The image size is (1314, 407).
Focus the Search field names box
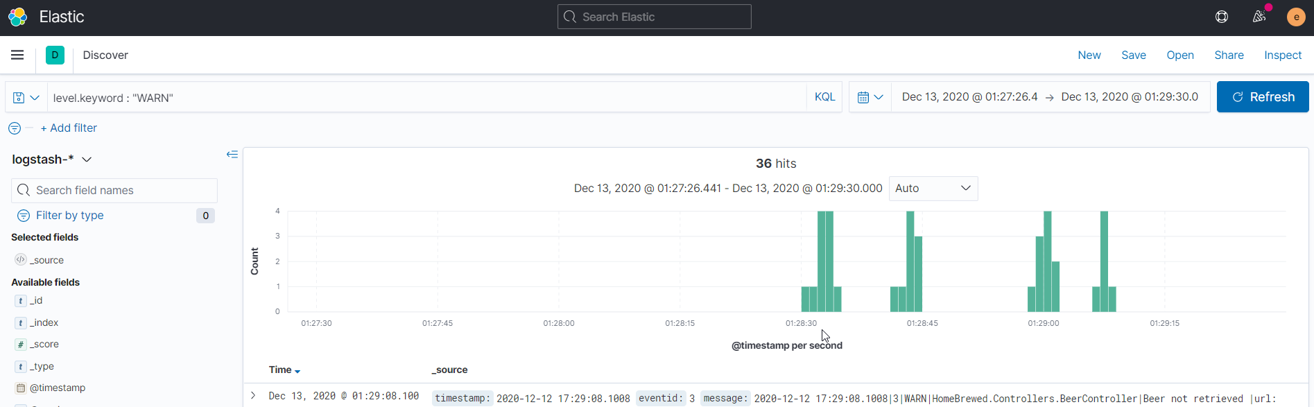coord(114,191)
